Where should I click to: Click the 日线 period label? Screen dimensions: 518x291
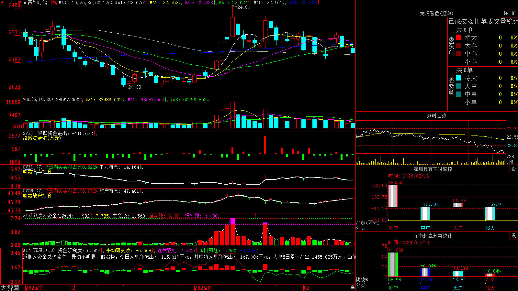[x=52, y=3]
